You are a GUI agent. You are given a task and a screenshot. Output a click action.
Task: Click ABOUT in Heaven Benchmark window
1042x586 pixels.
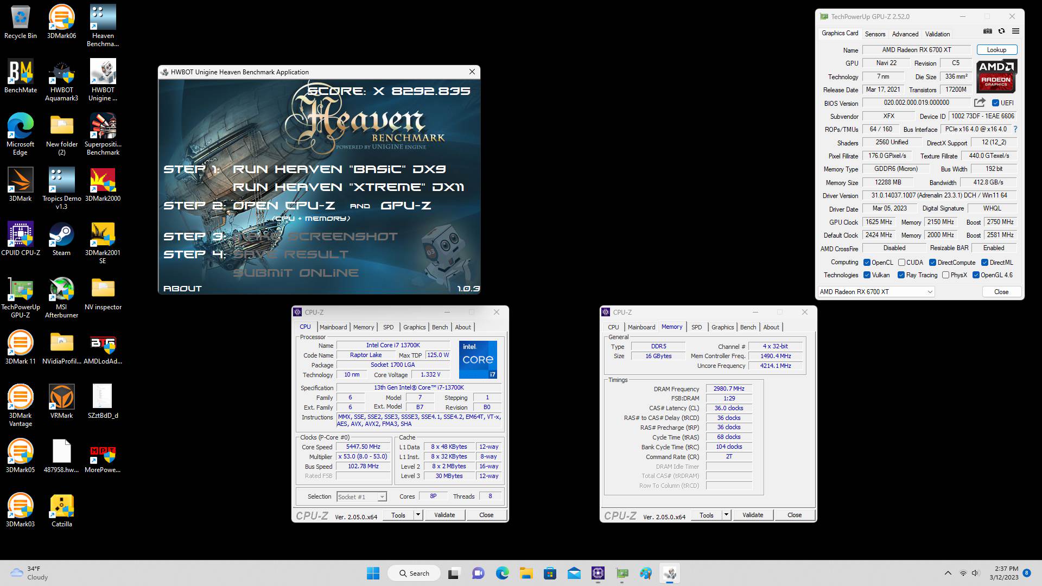tap(182, 288)
